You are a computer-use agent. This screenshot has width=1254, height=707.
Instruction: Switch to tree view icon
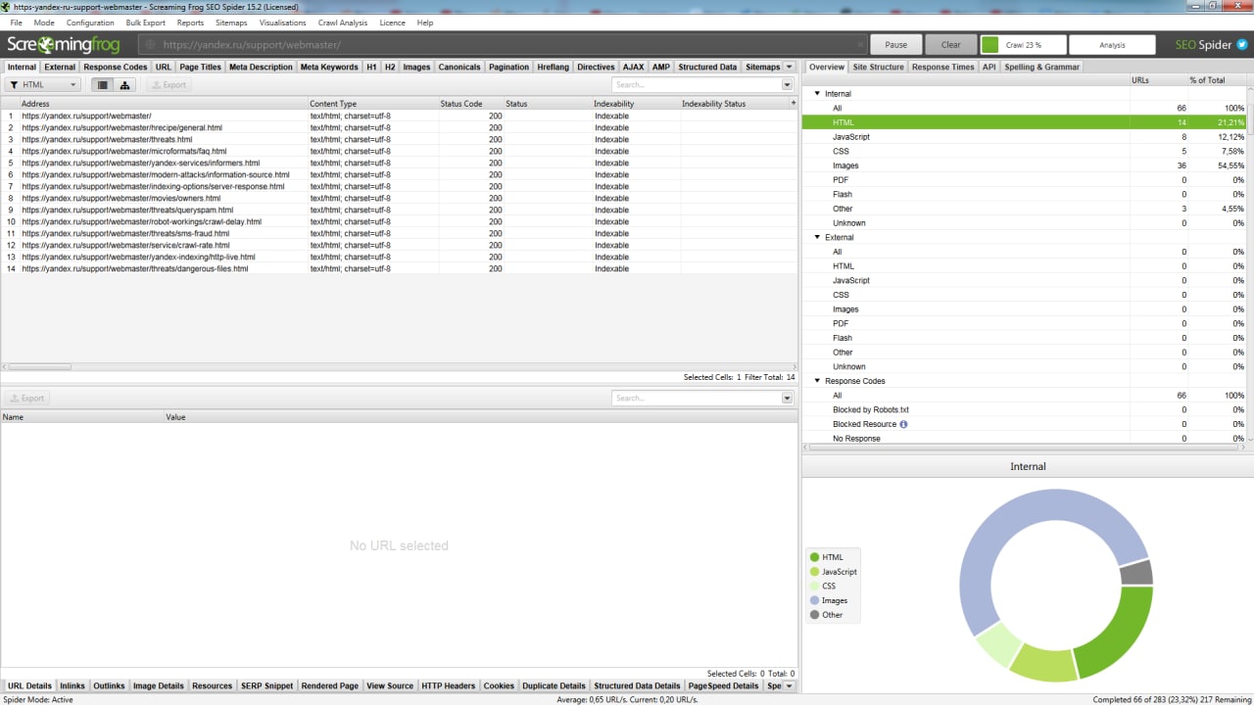coord(124,85)
